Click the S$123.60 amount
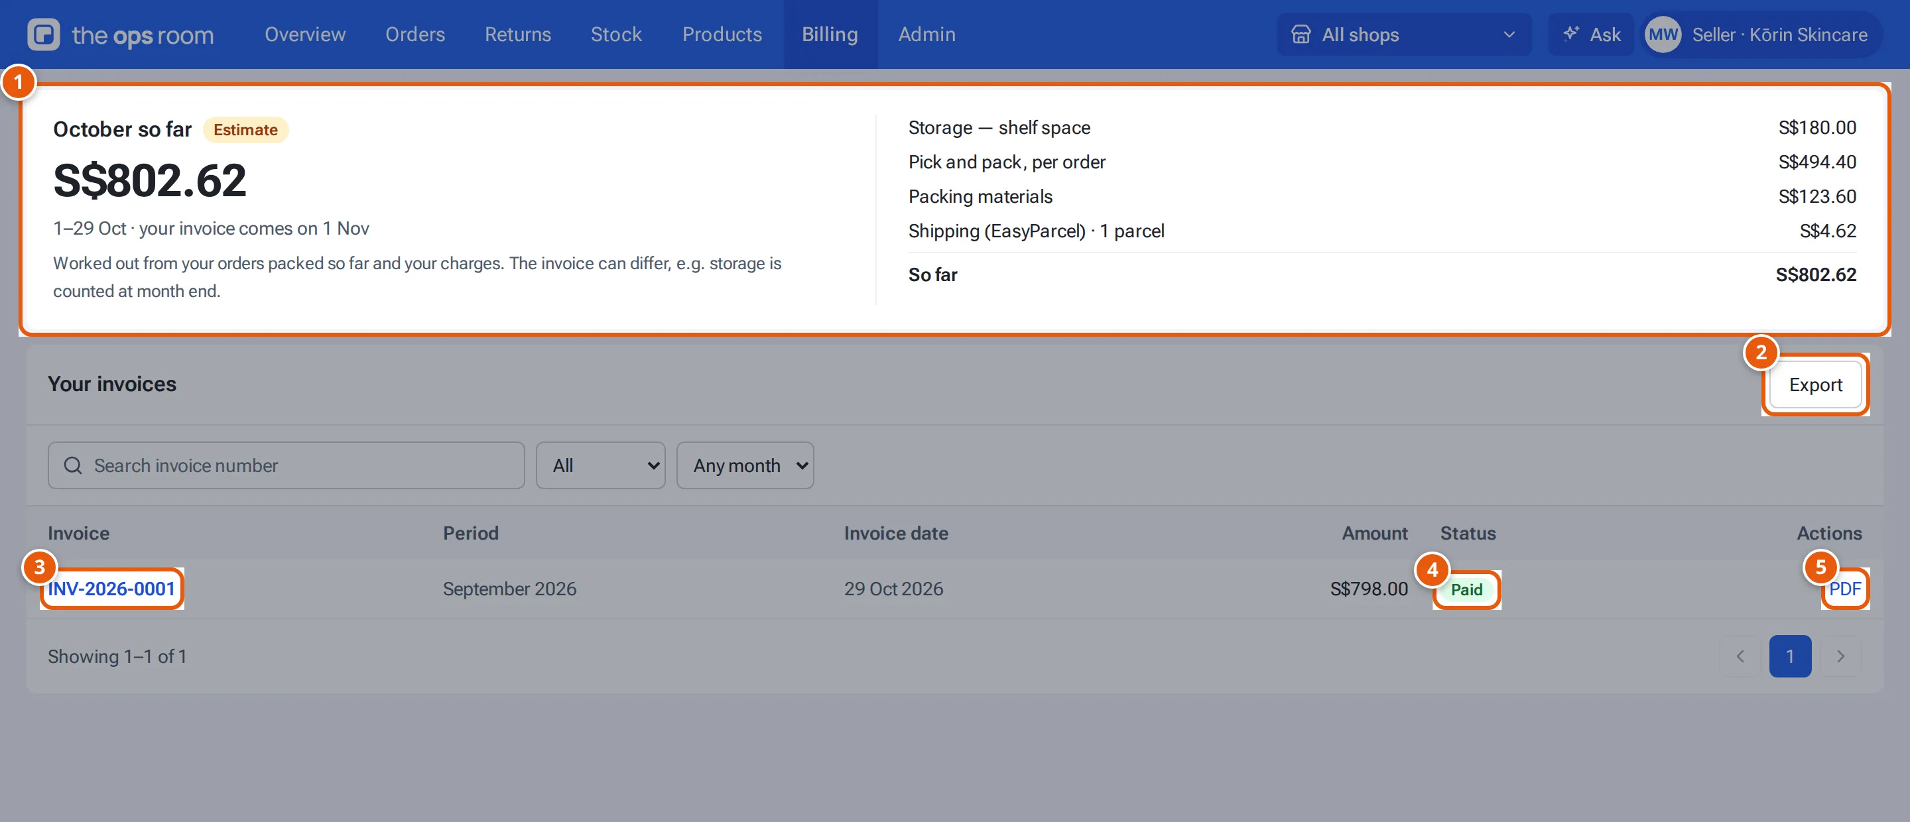The image size is (1910, 822). [1817, 196]
